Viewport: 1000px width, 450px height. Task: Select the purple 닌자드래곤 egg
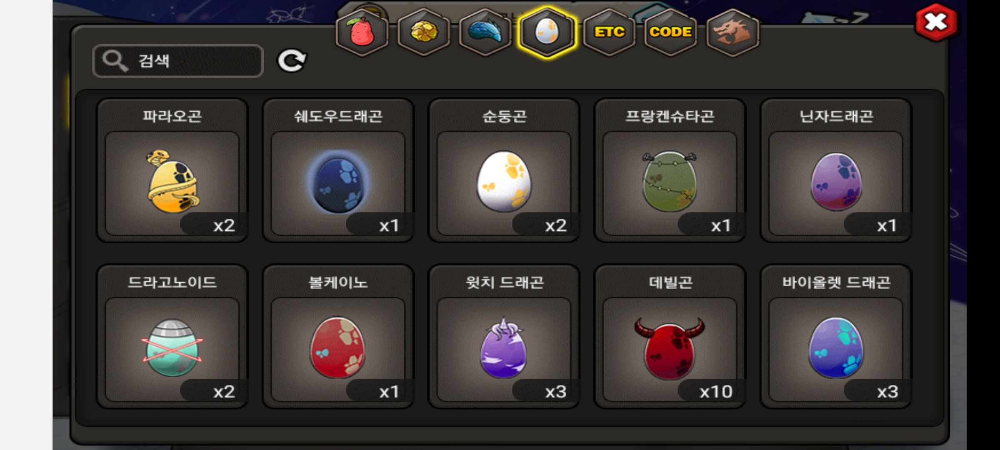tap(835, 170)
